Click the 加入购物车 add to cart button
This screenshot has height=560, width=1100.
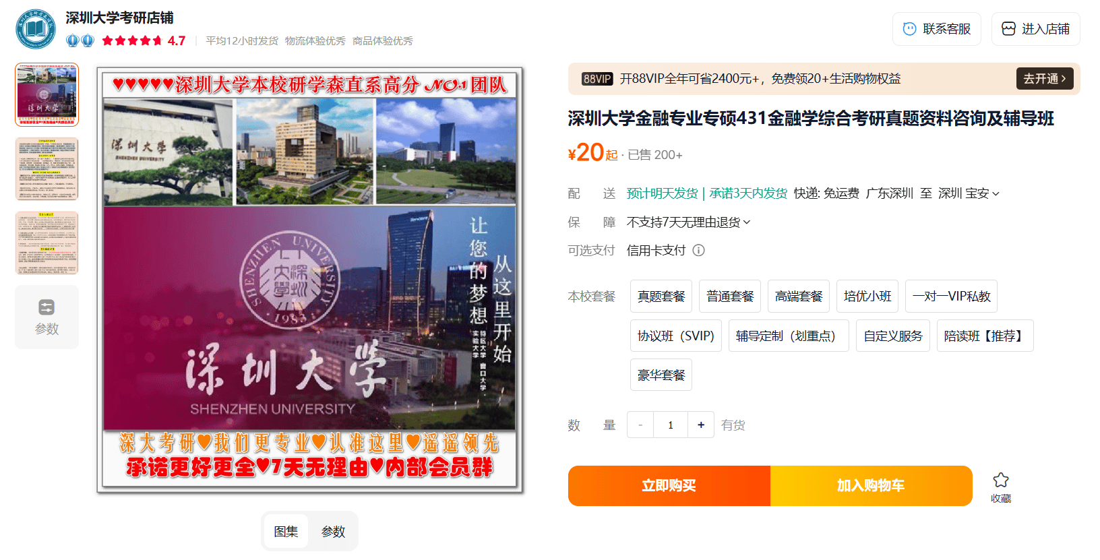click(871, 485)
